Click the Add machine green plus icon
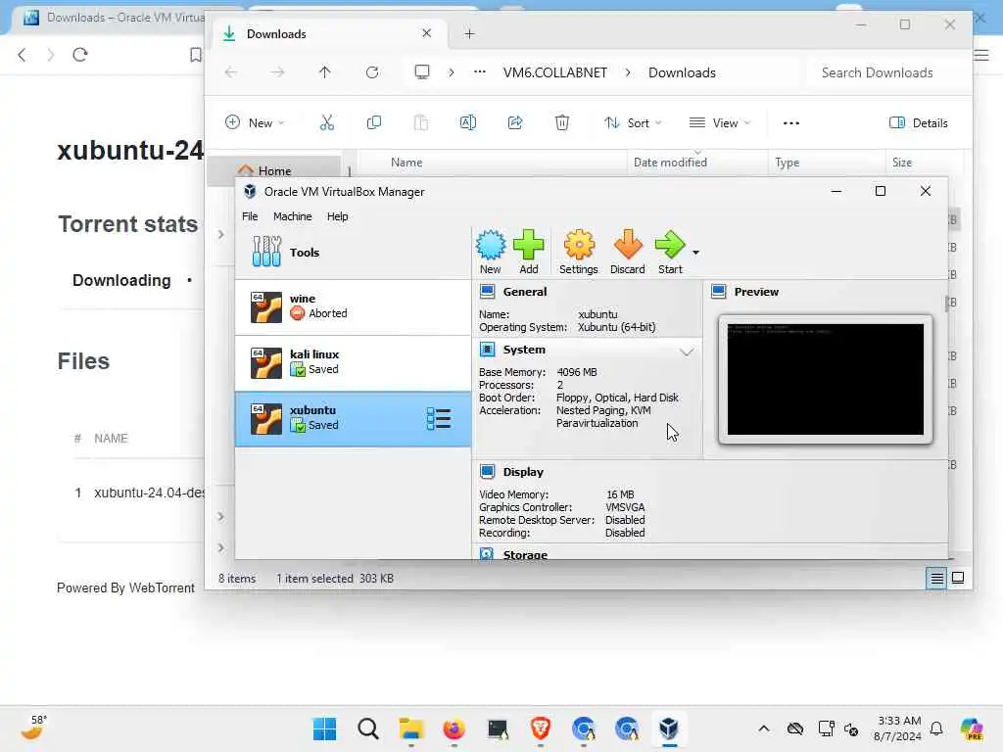 528,252
